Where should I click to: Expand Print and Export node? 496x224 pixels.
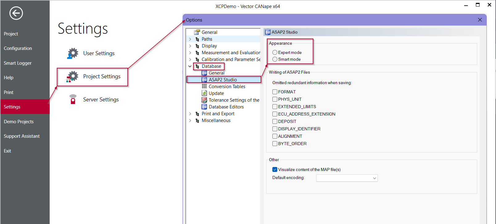pos(190,114)
